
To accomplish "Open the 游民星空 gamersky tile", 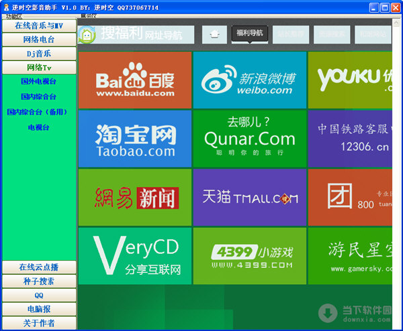I will click(350, 256).
